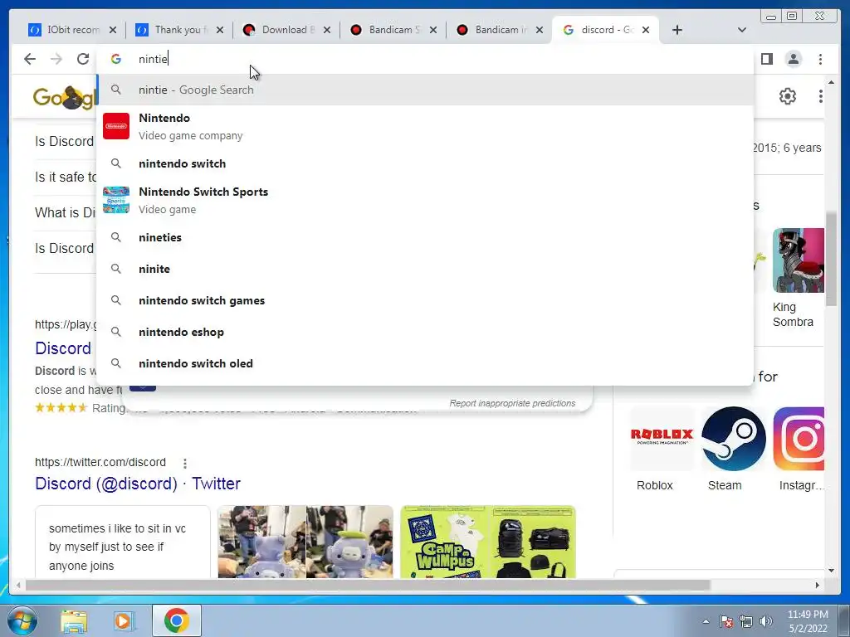Click the Google G icon in address bar
The image size is (850, 637).
click(116, 59)
